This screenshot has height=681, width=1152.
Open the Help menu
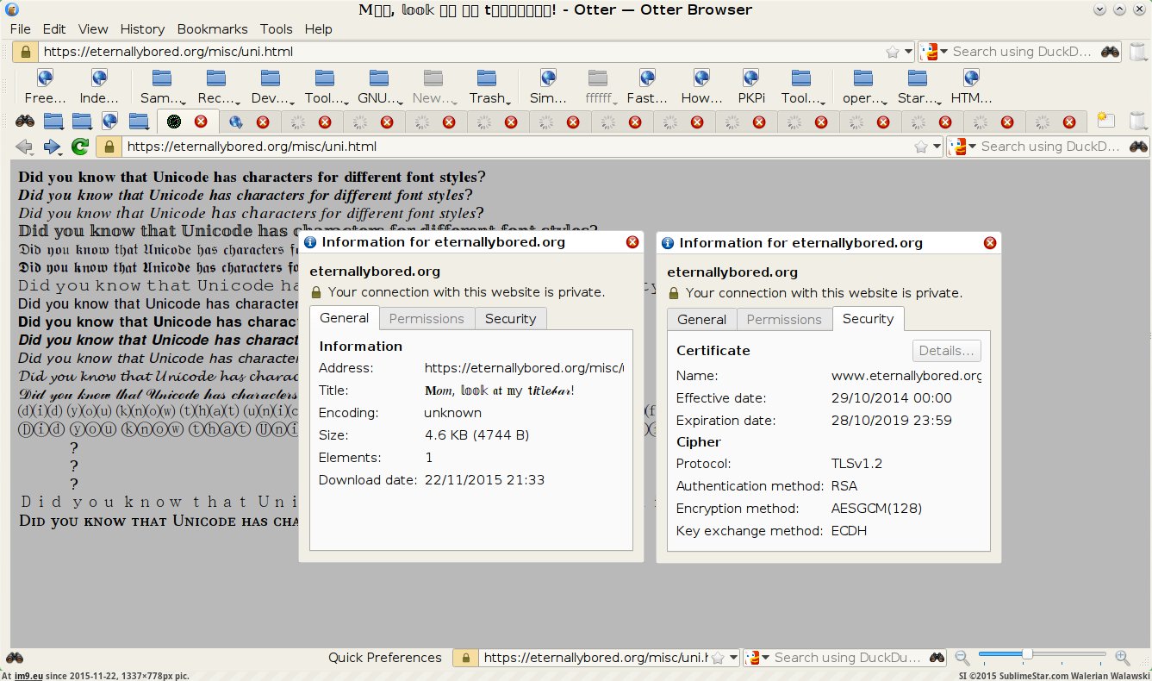[x=318, y=29]
